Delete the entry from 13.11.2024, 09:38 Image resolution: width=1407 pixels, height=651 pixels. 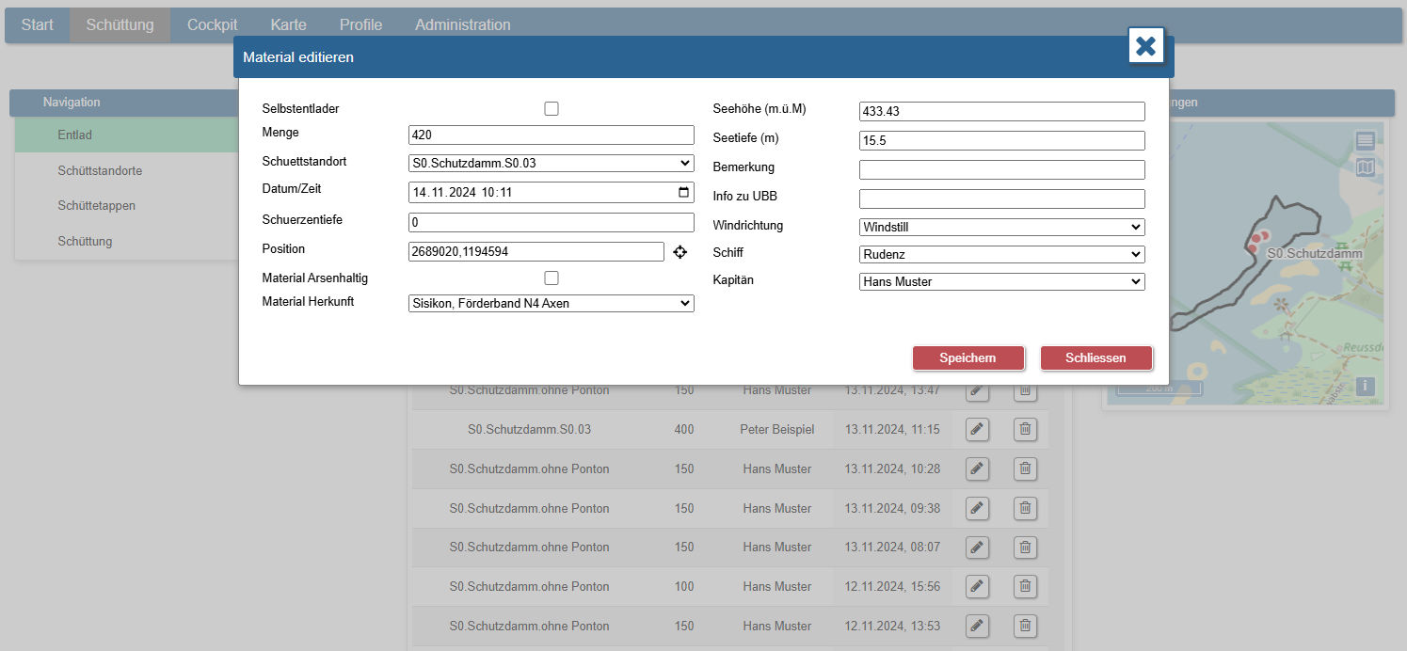1025,508
